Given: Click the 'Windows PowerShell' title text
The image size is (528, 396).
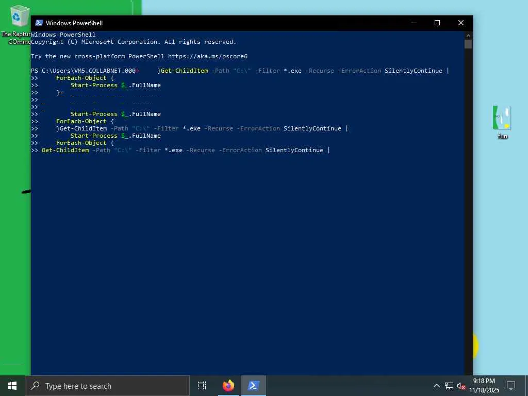Looking at the screenshot, I should pos(74,23).
